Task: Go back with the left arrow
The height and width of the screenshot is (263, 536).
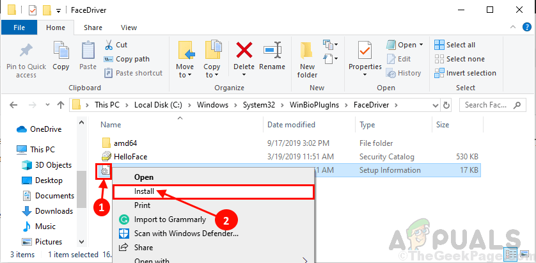Action: coord(13,105)
